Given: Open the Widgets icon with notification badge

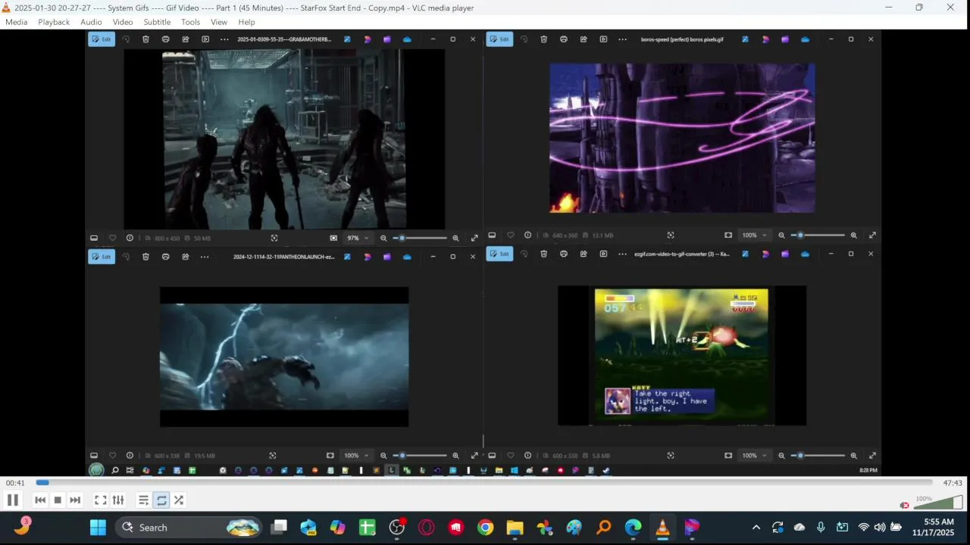Looking at the screenshot, I should coord(22,526).
